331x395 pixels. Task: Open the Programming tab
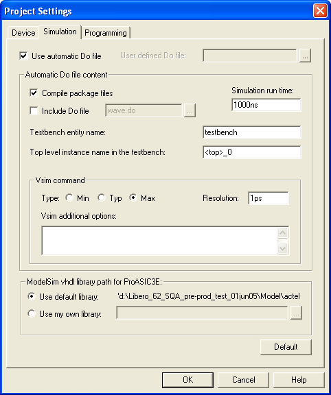pos(106,33)
